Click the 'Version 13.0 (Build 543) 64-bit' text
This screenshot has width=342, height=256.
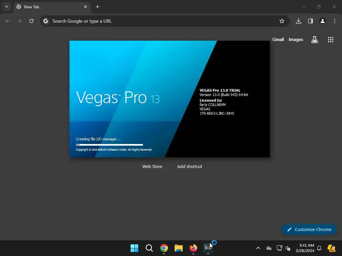(224, 95)
